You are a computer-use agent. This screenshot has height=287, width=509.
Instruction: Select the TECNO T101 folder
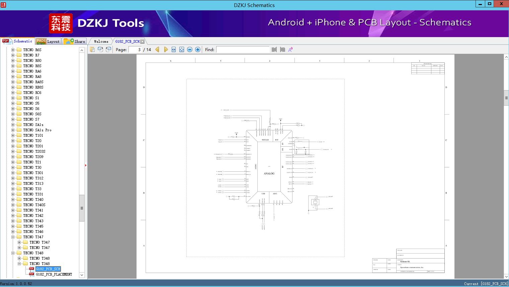(x=33, y=135)
